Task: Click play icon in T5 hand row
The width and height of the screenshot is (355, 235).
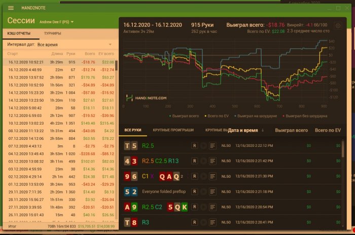Action: (203, 146)
